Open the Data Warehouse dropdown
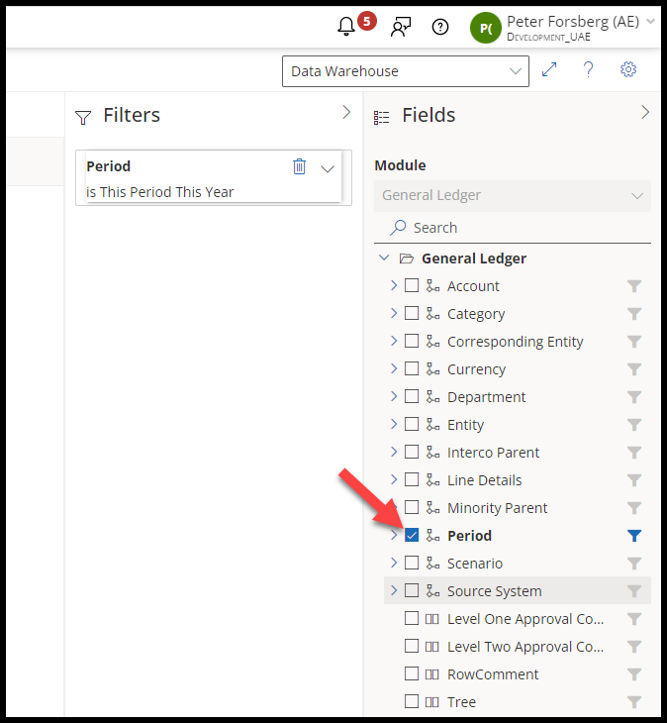The height and width of the screenshot is (723, 667). pyautogui.click(x=406, y=71)
